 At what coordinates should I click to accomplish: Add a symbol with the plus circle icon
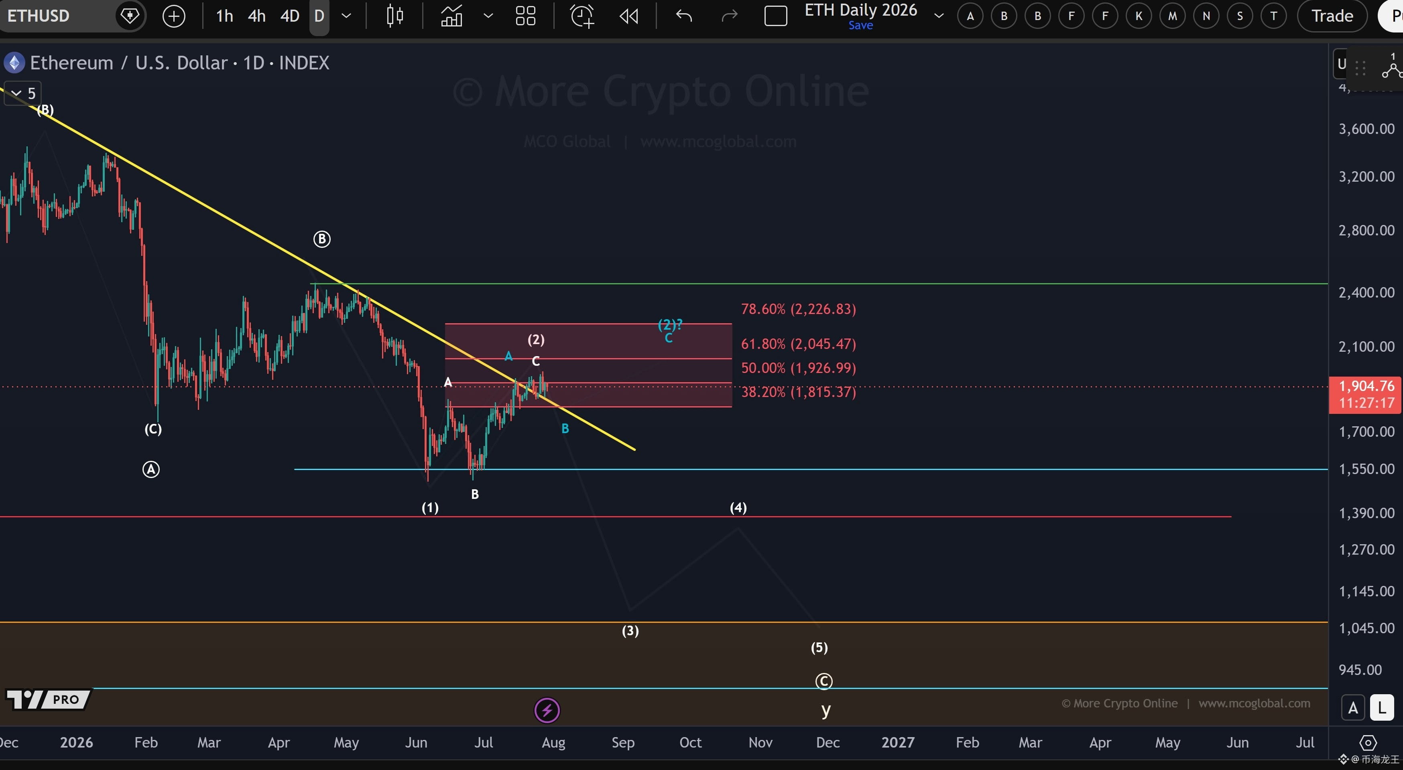click(174, 16)
